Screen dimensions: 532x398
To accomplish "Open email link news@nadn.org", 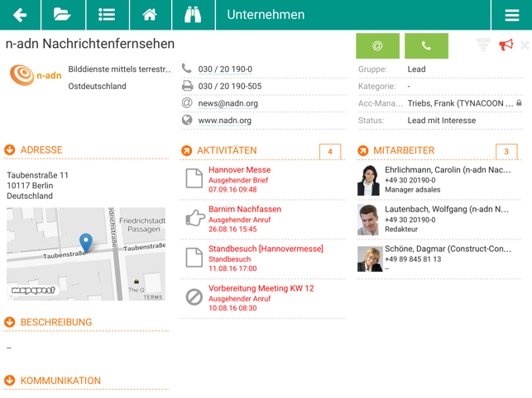I will 228,103.
